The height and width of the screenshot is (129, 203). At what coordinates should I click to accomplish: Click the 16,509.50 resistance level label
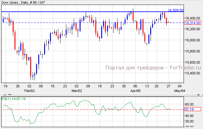click(176, 10)
